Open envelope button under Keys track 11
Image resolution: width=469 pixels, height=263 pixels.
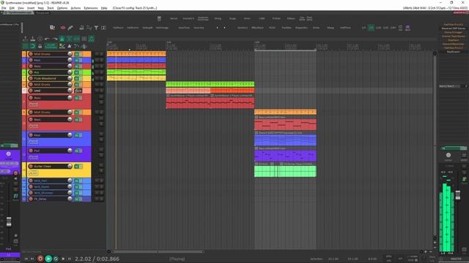[x=33, y=142]
